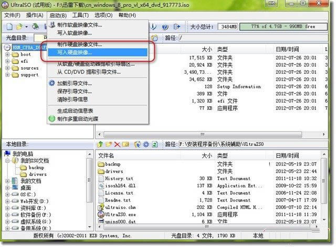Viewport: 336px width, 247px height.
Task: Click the folder icon left of the disc path
Action: point(155,38)
